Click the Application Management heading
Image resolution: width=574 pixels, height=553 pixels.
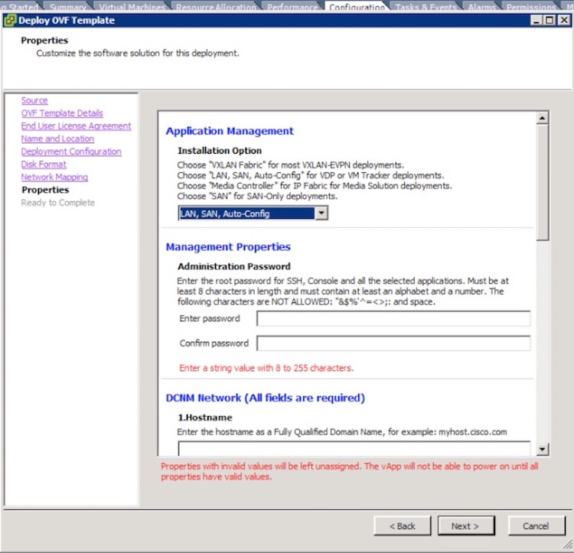click(x=230, y=131)
